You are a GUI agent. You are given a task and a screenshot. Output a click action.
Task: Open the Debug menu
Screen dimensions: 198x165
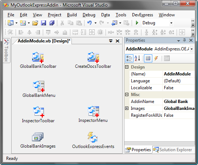(89, 15)
